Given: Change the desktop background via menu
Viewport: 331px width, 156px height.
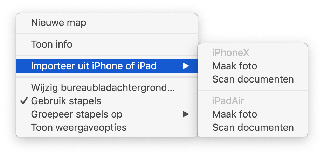Looking at the screenshot, I should (x=107, y=88).
